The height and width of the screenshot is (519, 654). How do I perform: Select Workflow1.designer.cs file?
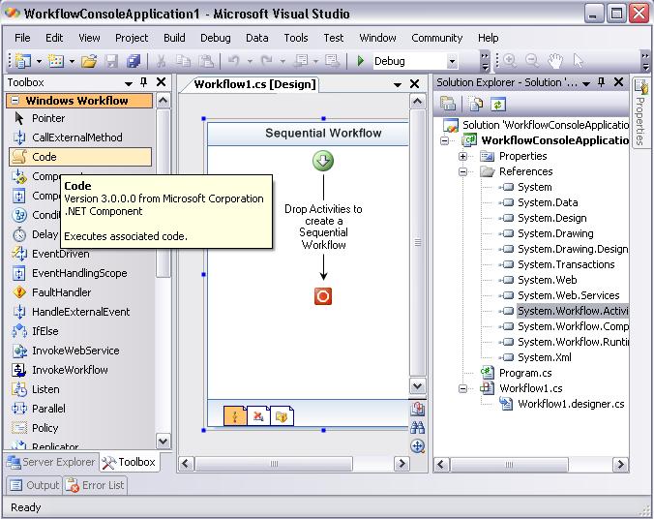571,404
